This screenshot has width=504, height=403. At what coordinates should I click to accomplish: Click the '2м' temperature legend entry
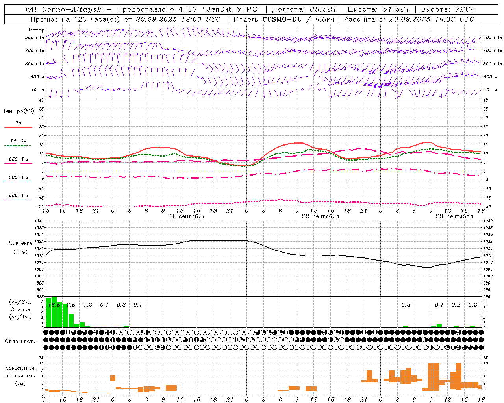(x=19, y=123)
